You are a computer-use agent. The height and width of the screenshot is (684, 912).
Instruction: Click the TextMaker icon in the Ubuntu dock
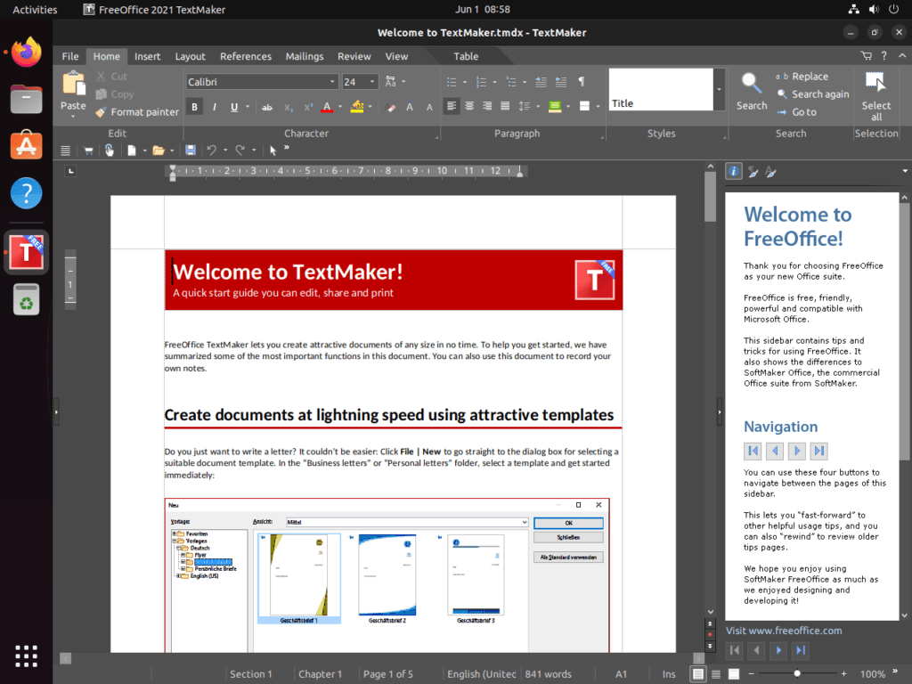tap(26, 252)
